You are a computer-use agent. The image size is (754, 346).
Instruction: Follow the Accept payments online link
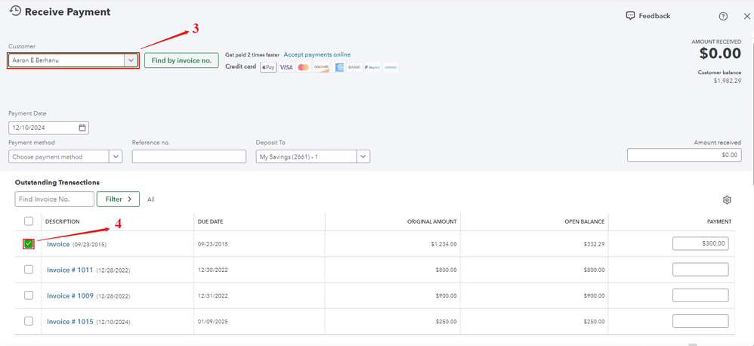pyautogui.click(x=317, y=55)
